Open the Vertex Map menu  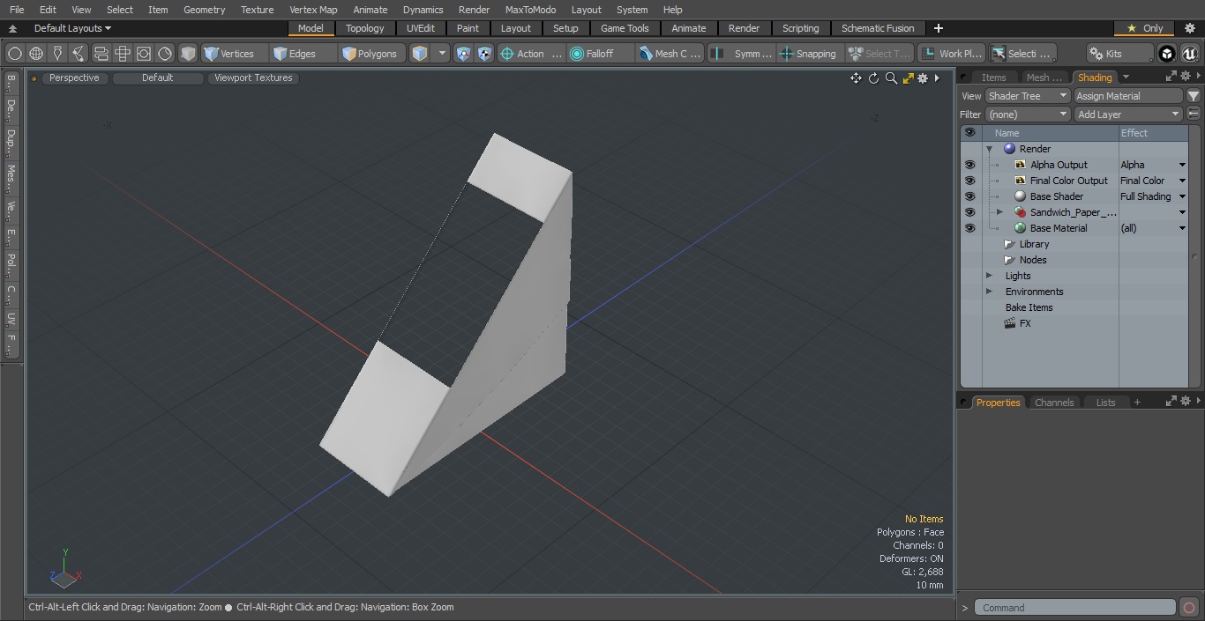tap(313, 10)
